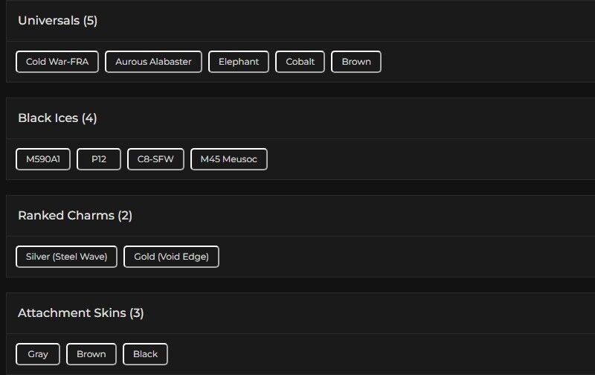Choose the Gray attachment skin tag
595x375 pixels.
pyautogui.click(x=38, y=354)
